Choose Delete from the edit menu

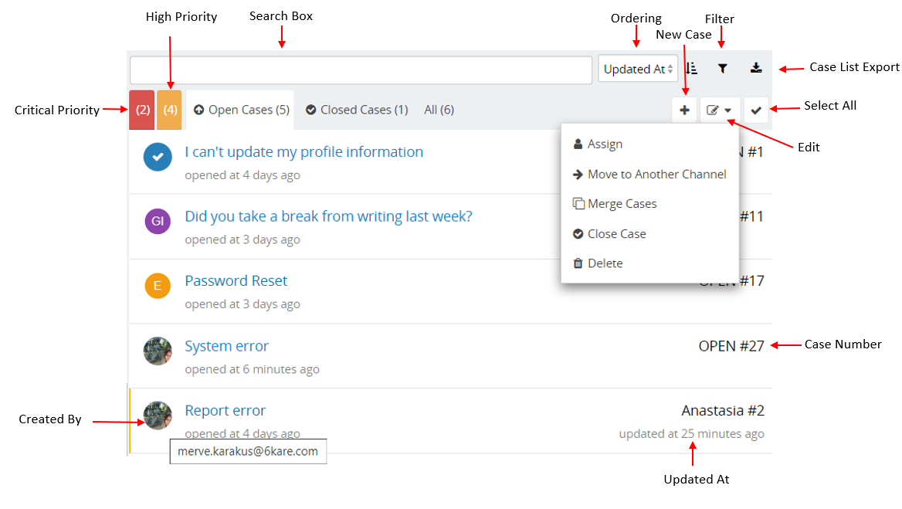(605, 263)
